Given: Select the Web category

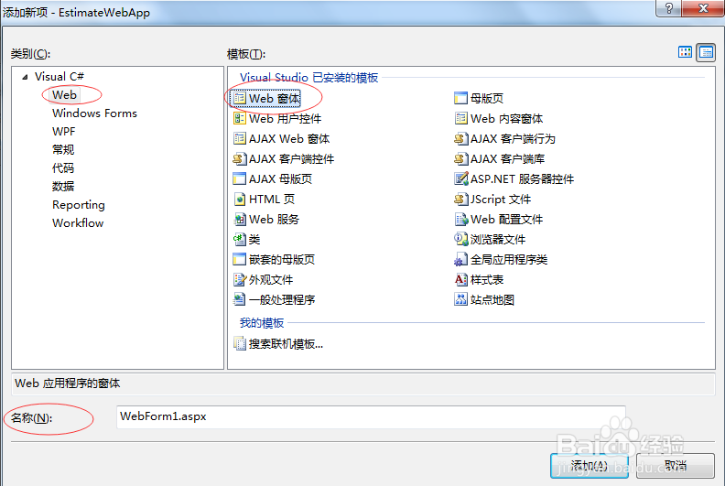Looking at the screenshot, I should (64, 95).
